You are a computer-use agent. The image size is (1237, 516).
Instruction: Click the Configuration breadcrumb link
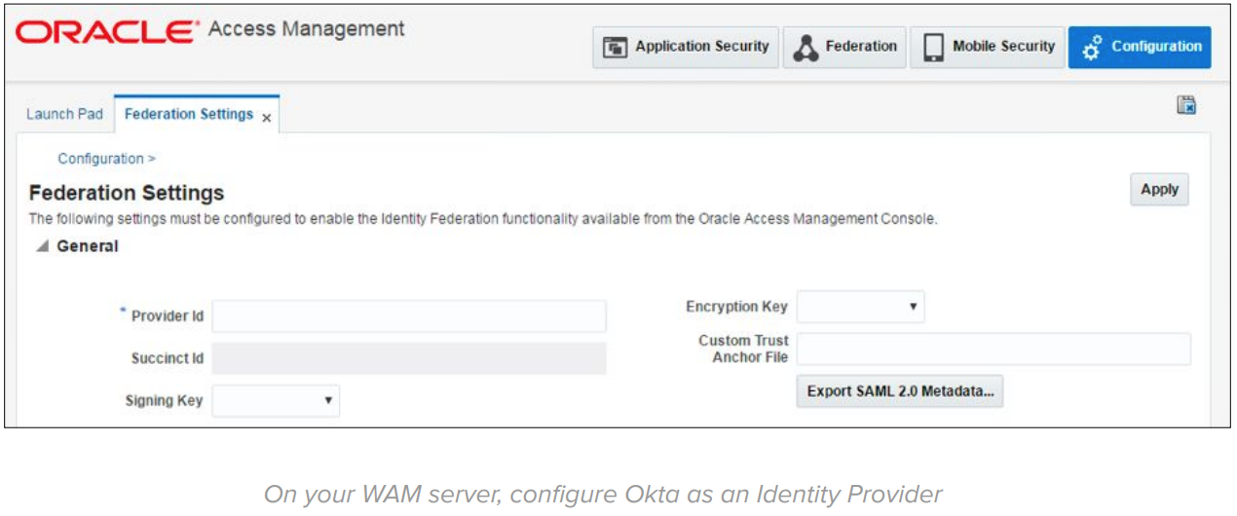tap(100, 159)
